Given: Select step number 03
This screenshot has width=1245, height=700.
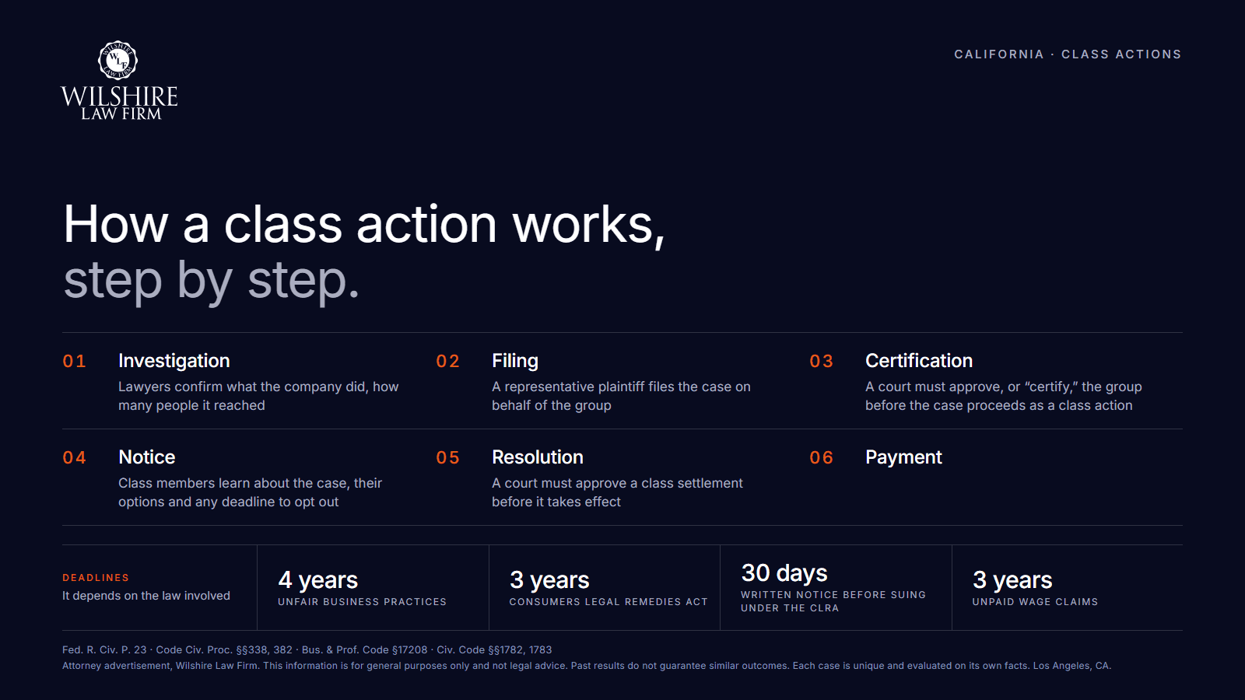Looking at the screenshot, I should pos(822,361).
